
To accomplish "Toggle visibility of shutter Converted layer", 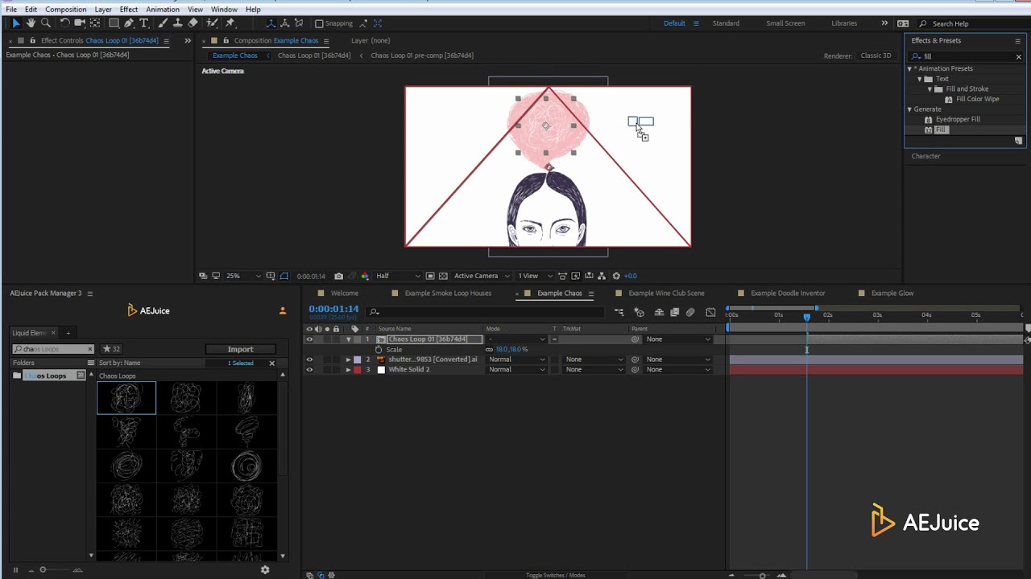I will (309, 359).
